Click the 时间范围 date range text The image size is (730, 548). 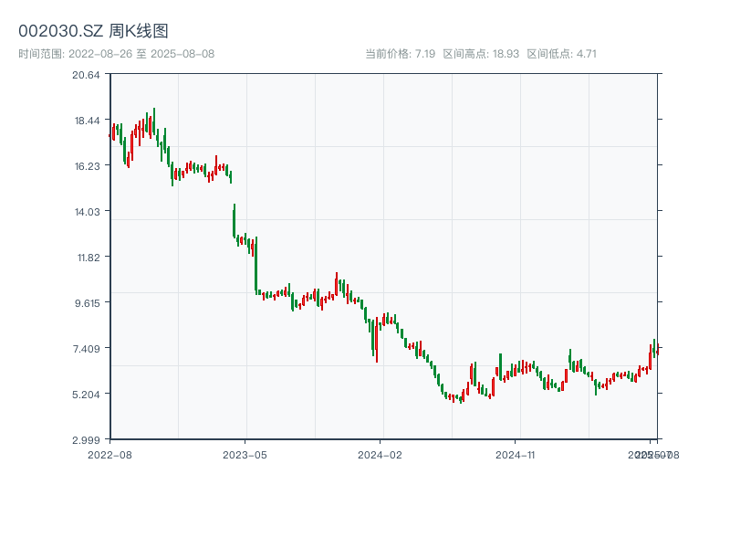(x=116, y=54)
